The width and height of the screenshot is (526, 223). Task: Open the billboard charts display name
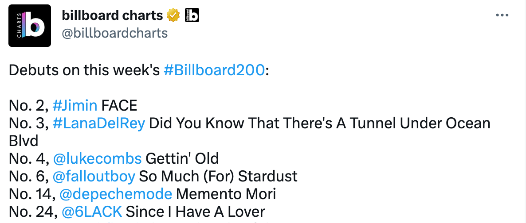point(112,16)
